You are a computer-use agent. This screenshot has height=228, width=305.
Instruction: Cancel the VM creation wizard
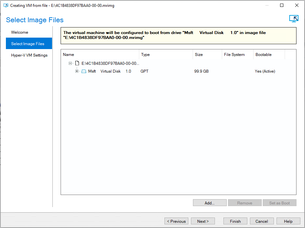pyautogui.click(x=262, y=221)
